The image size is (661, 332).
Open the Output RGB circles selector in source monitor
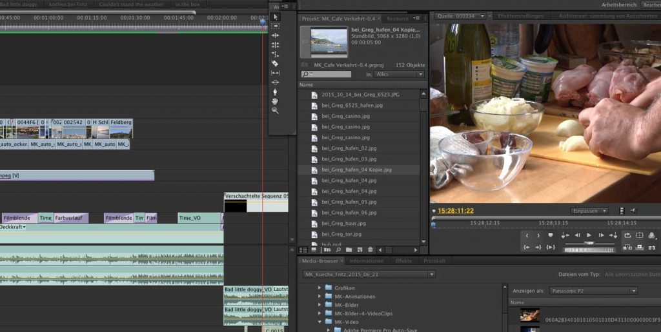coord(652,236)
